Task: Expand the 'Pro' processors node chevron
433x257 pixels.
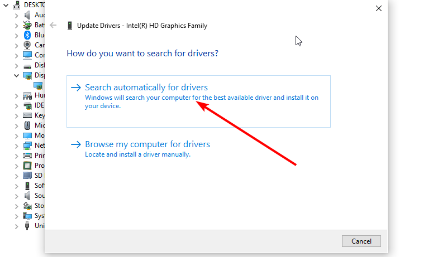Action: [16, 166]
